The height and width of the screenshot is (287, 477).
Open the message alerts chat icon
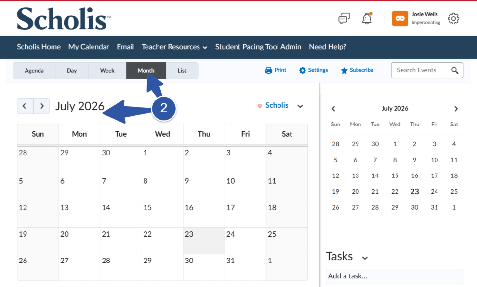[344, 19]
